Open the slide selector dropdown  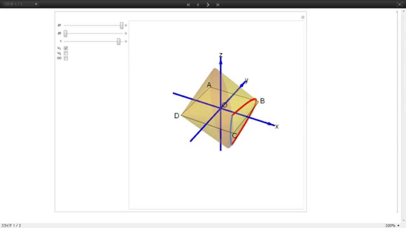point(20,4)
